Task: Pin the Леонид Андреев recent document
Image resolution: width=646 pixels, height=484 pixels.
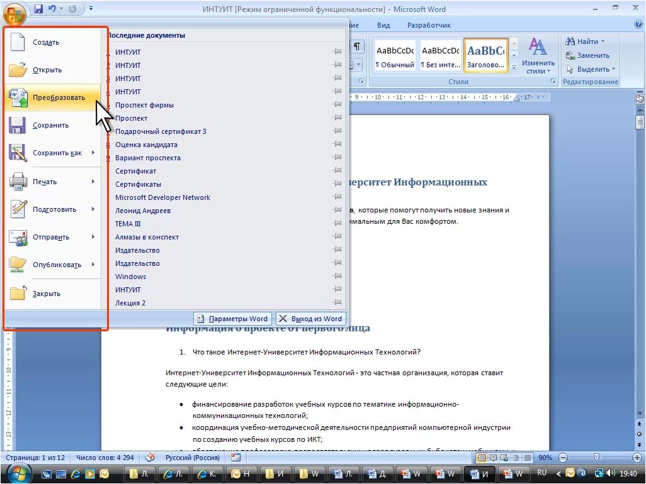Action: (337, 210)
